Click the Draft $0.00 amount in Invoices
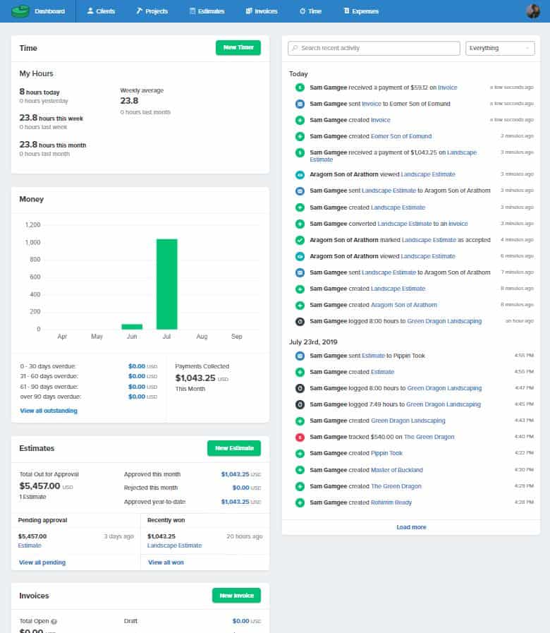Image resolution: width=550 pixels, height=633 pixels. 241,621
